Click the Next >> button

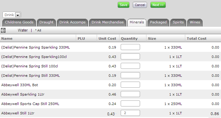point(158,5)
